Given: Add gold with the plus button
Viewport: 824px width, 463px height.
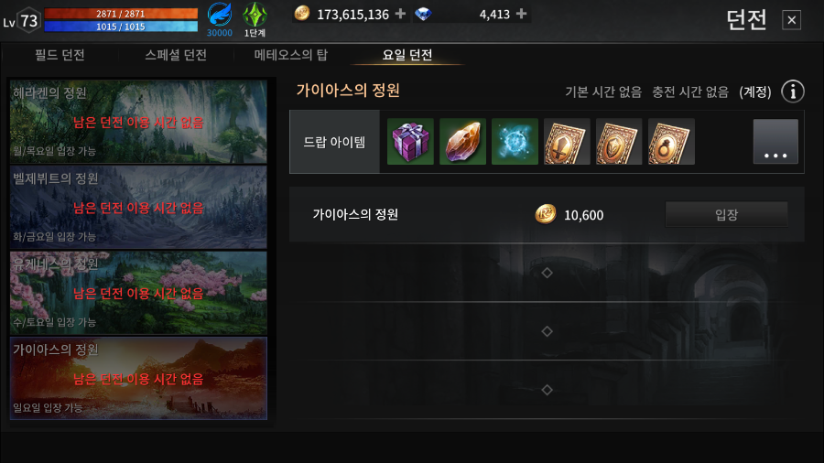Looking at the screenshot, I should click(x=400, y=14).
